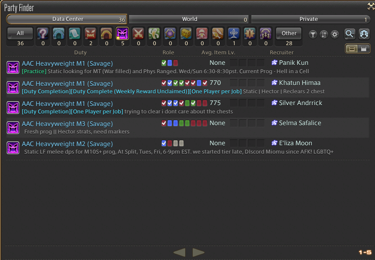Select the PvP crossed swords category icon
The height and width of the screenshot is (260, 375).
pos(138,33)
